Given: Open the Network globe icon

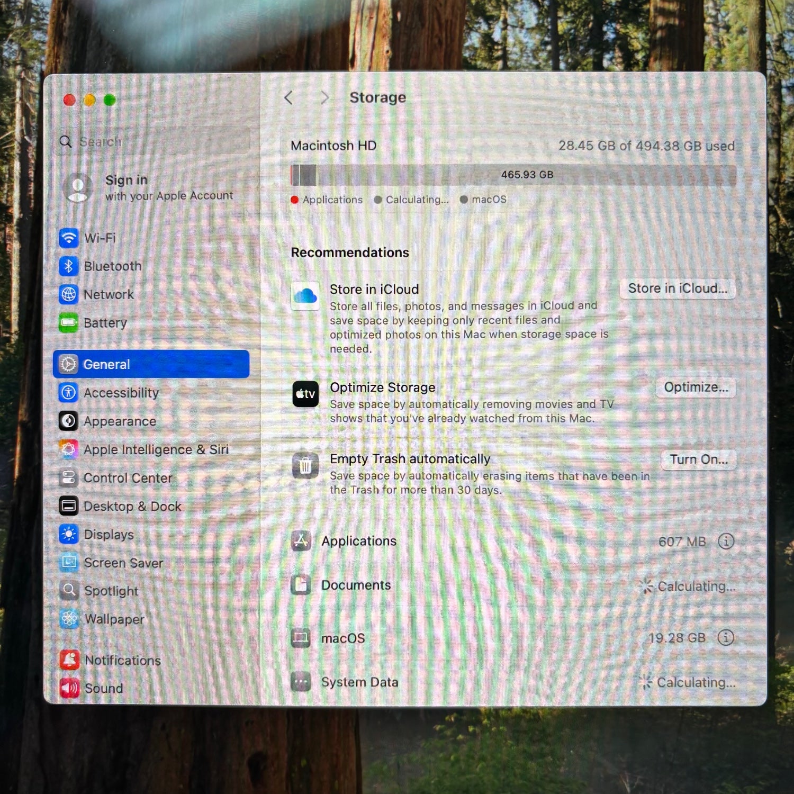Looking at the screenshot, I should [69, 294].
